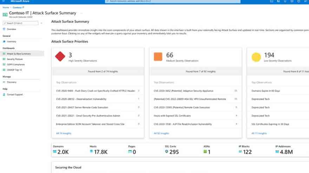309x173 pixels.
Task: Open the All 92 insights link
Action: [162, 133]
